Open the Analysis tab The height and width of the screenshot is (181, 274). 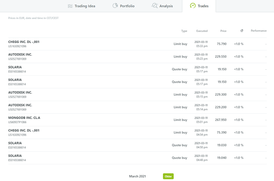pos(162,6)
